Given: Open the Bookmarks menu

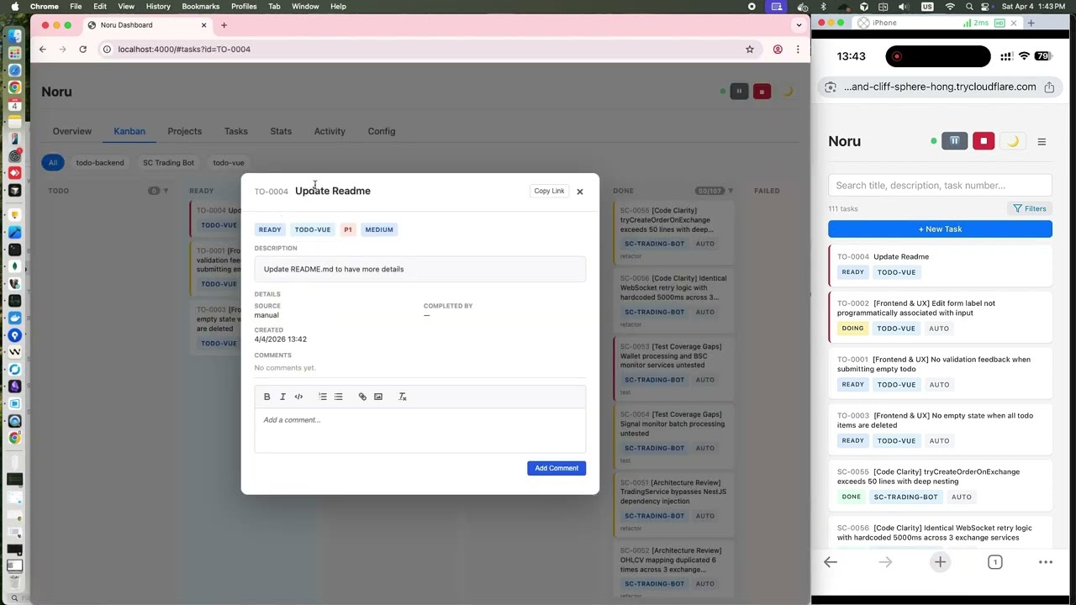Looking at the screenshot, I should [x=201, y=6].
